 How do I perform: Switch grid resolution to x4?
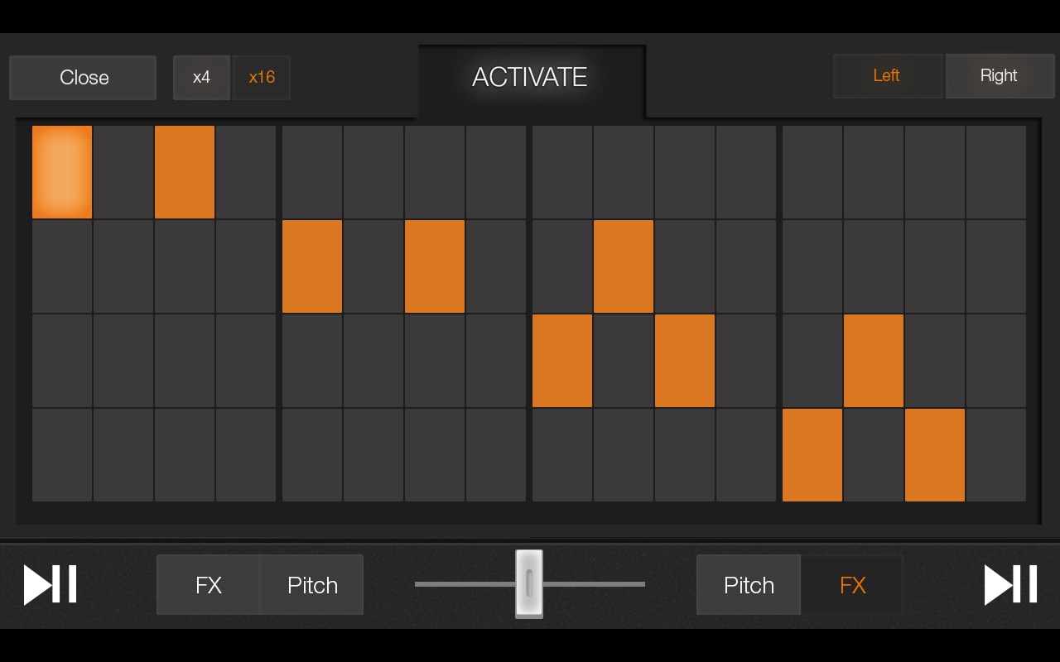pos(202,77)
